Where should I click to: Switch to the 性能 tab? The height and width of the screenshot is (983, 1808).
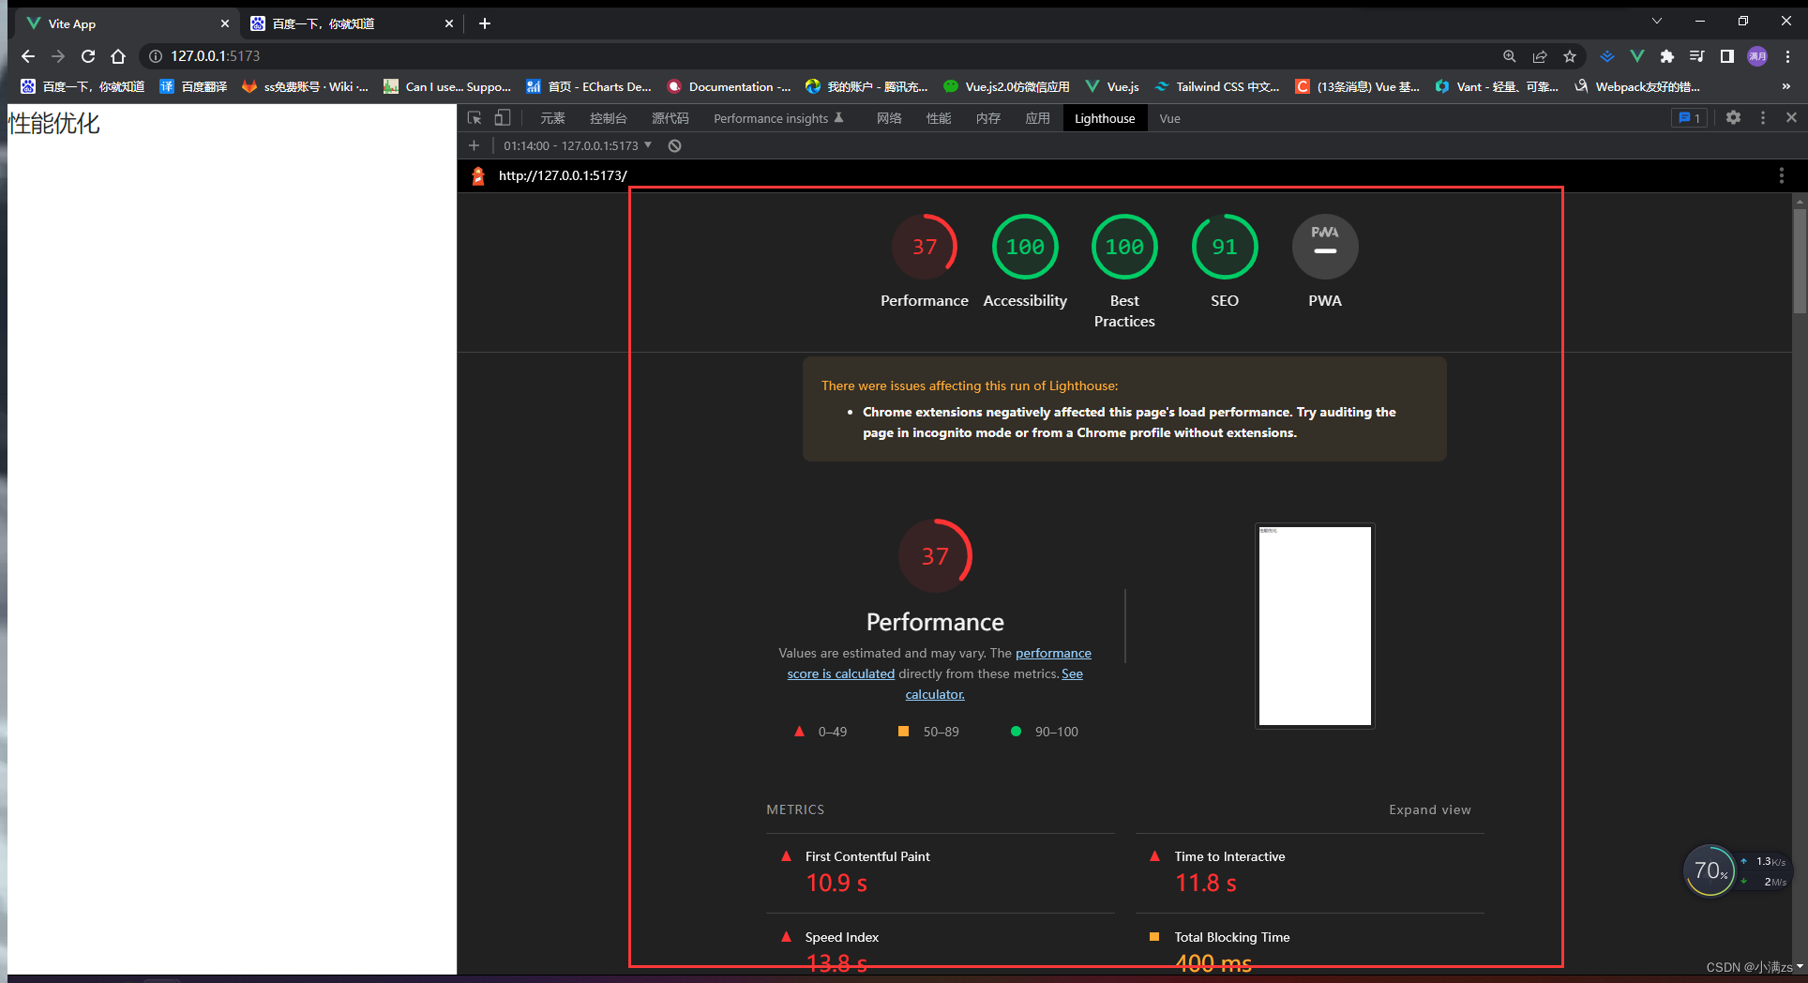pyautogui.click(x=939, y=118)
